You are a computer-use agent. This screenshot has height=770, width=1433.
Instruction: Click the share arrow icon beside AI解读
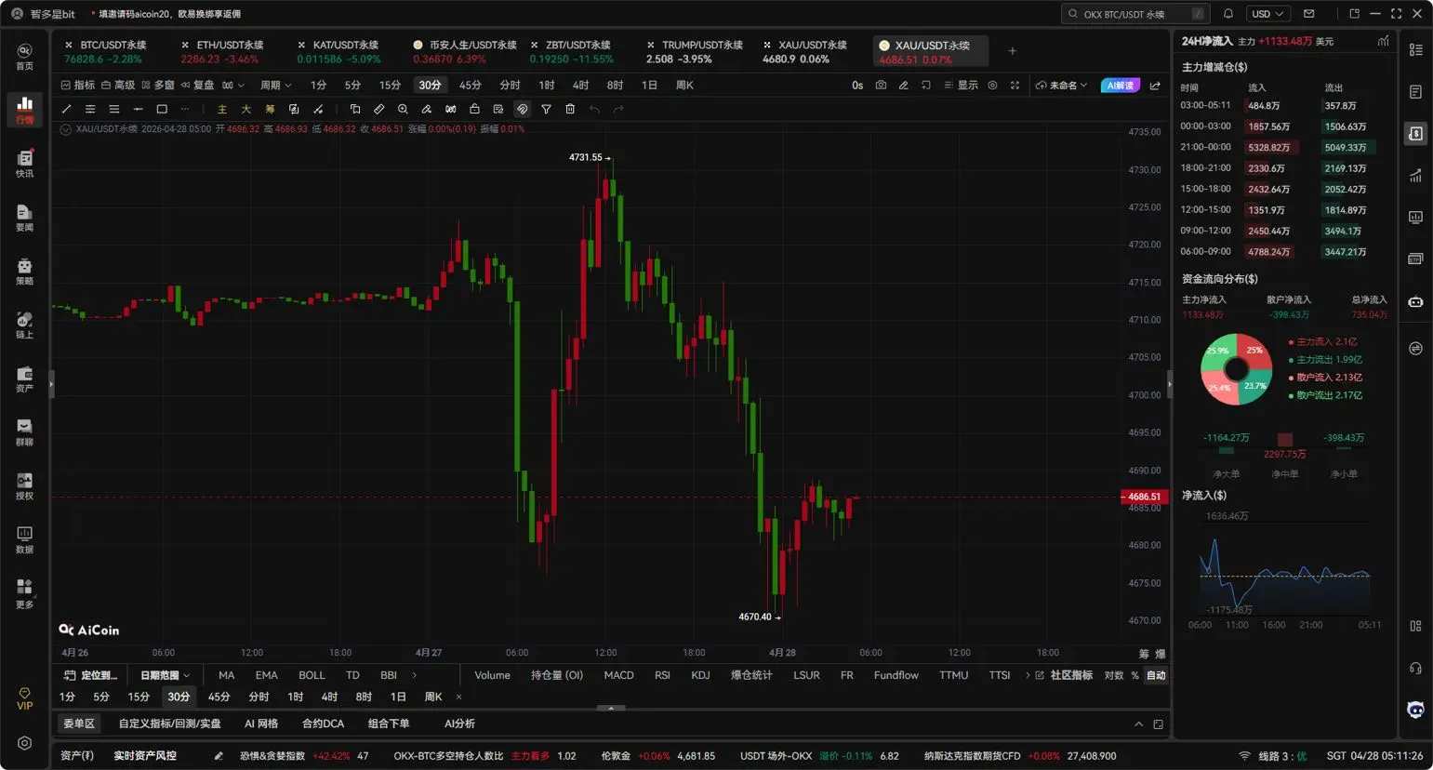point(1155,85)
